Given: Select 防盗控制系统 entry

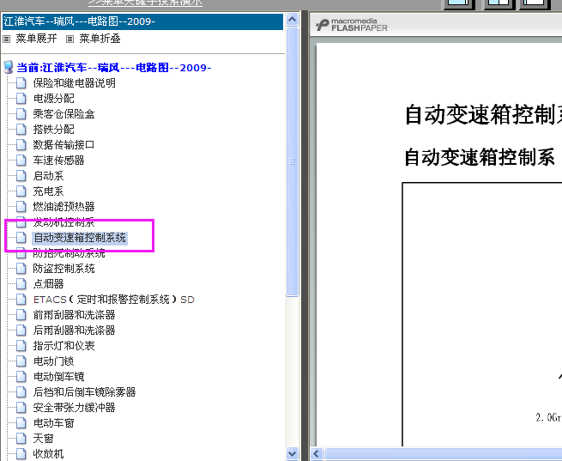Looking at the screenshot, I should point(63,269).
